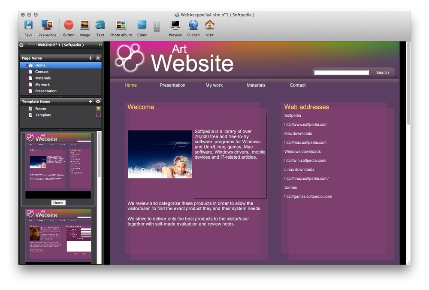Select the Text tool icon

100,25
